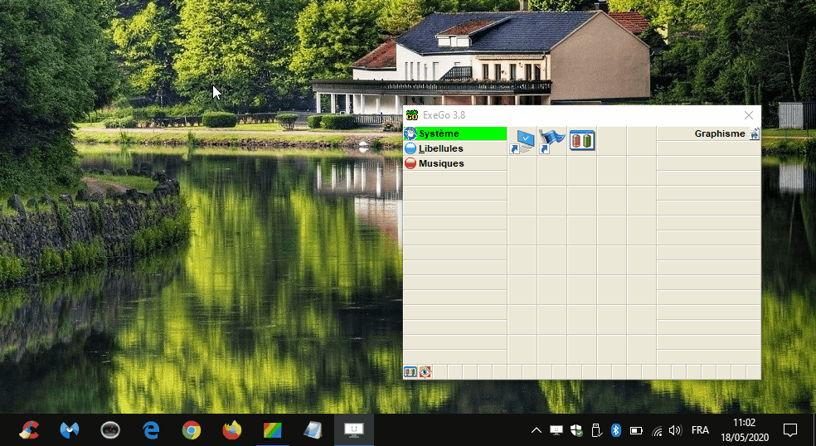Switch to the Musiques category
This screenshot has height=446, width=816.
point(454,163)
